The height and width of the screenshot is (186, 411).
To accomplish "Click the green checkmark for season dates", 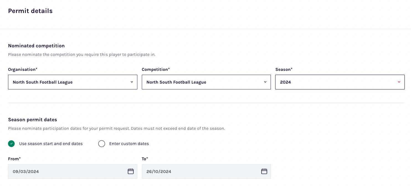I will coord(11,144).
